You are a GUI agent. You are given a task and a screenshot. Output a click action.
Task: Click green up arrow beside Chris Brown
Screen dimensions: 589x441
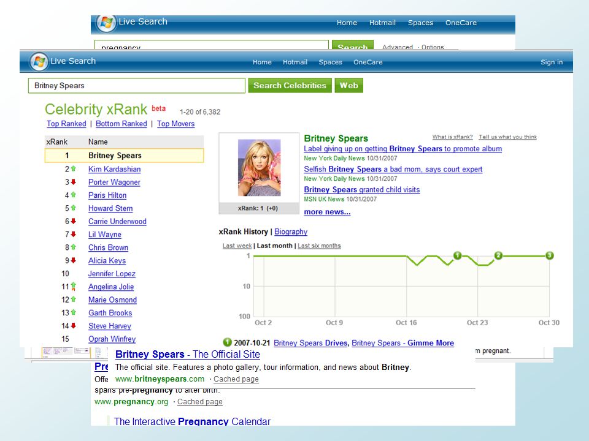coord(73,247)
